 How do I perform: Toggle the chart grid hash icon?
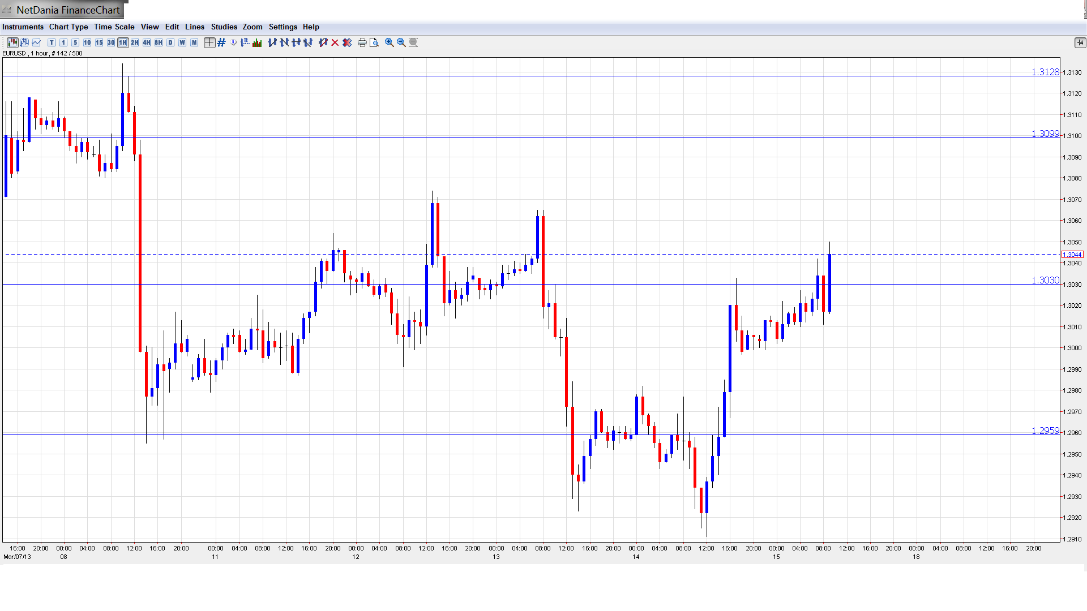point(221,42)
